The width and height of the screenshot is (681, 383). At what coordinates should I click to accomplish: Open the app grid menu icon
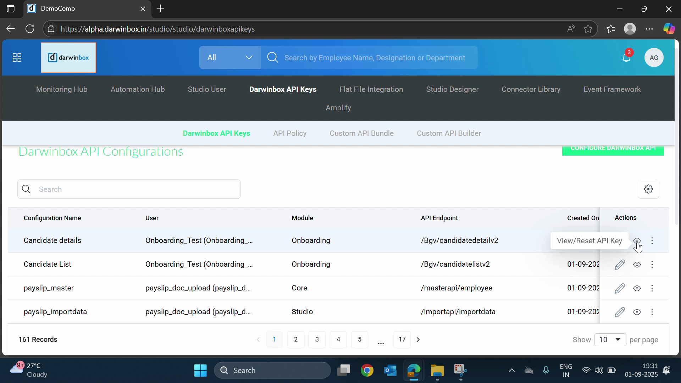coord(17,57)
